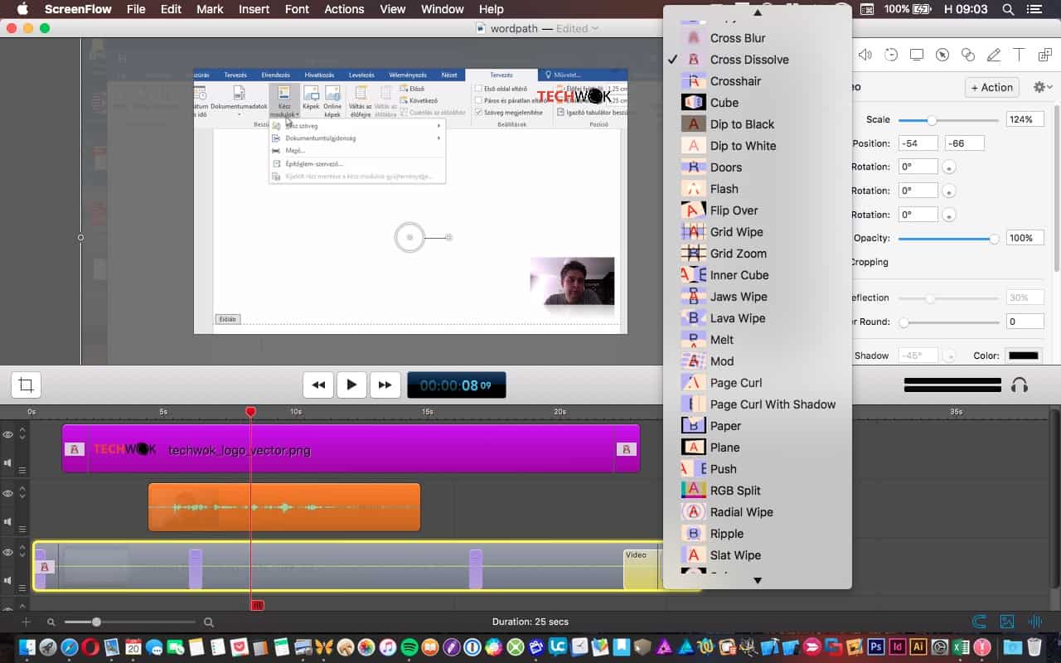Click the red playhead marker on ruler
1061x663 pixels.
pos(250,412)
